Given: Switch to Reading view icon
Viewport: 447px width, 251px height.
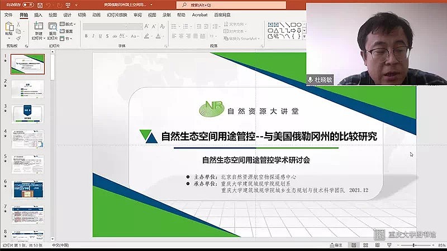Looking at the screenshot, I should [x=378, y=245].
